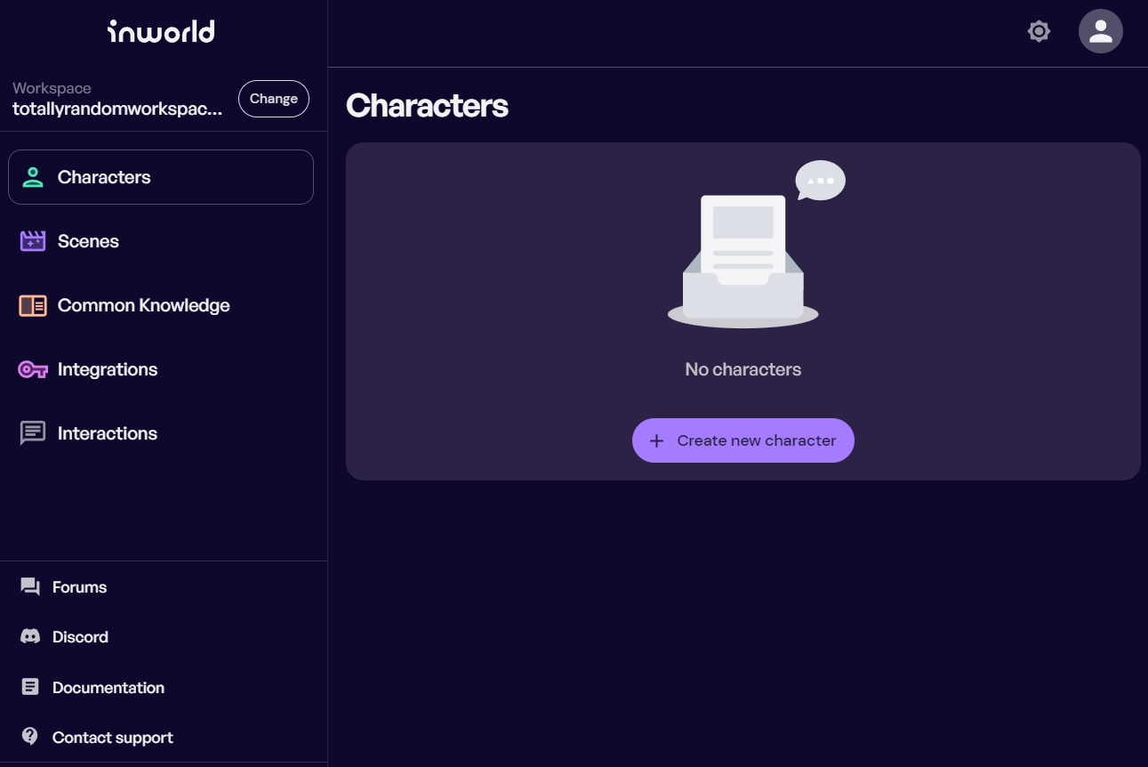
Task: Toggle light/dark theme sun icon
Action: pyautogui.click(x=1039, y=32)
